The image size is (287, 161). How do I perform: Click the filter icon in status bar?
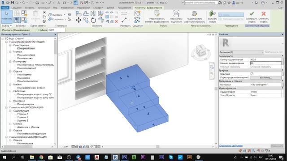(x=267, y=151)
